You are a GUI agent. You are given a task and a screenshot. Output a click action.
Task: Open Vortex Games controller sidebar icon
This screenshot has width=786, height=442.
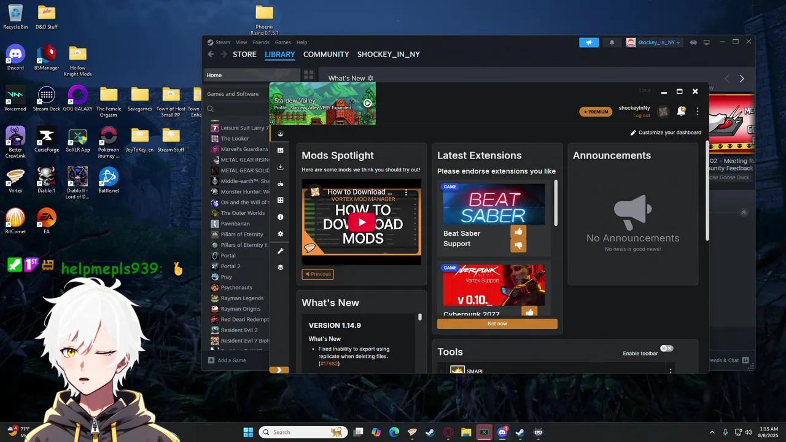(x=281, y=184)
